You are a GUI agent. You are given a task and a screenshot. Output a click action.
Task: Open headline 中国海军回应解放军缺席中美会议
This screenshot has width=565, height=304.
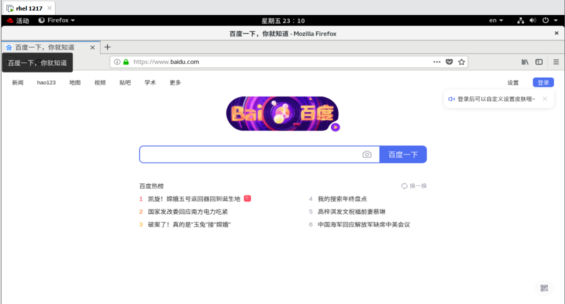pos(364,225)
